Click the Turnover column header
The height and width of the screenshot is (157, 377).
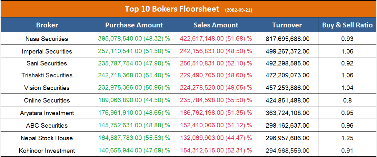coord(287,25)
